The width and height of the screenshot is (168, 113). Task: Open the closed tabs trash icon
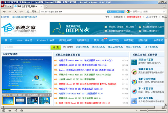point(164,6)
